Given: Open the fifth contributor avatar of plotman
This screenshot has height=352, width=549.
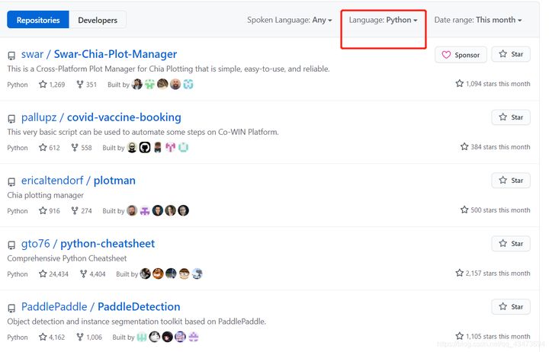Looking at the screenshot, I should 183,210.
